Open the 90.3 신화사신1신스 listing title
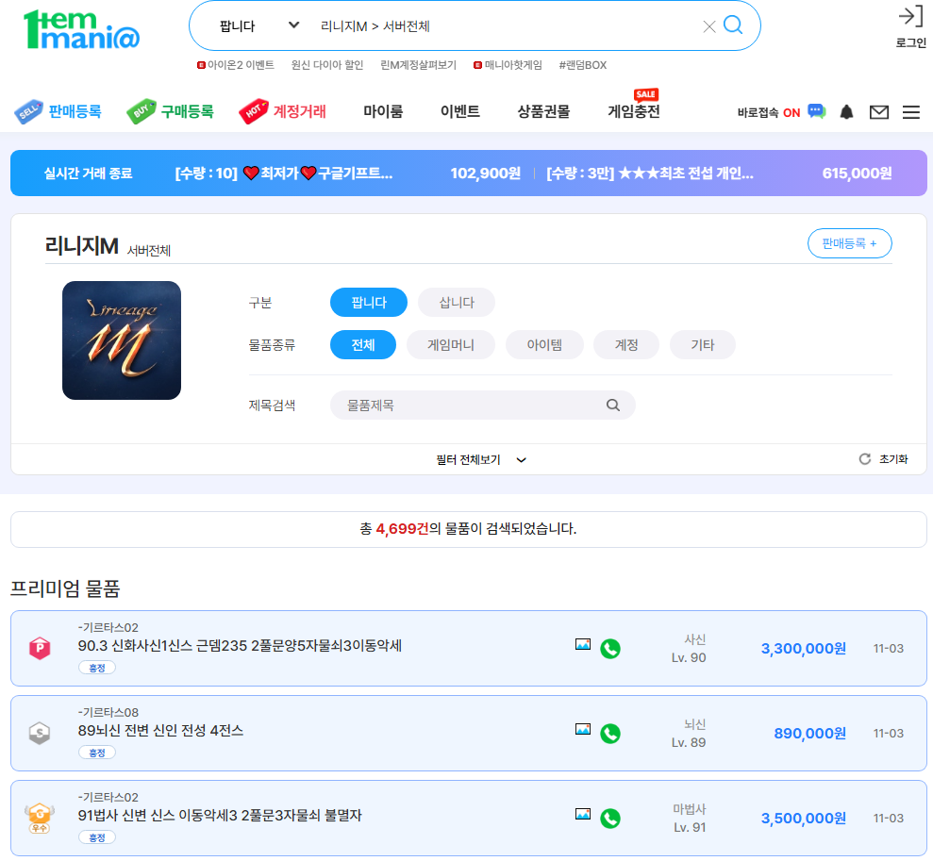 click(240, 645)
